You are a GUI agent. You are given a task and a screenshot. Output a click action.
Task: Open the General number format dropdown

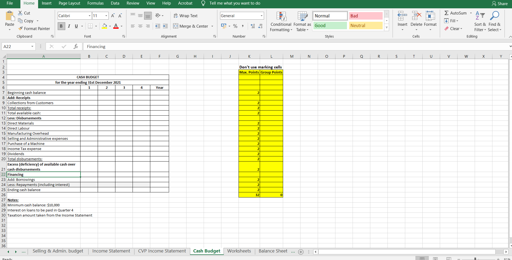[261, 16]
